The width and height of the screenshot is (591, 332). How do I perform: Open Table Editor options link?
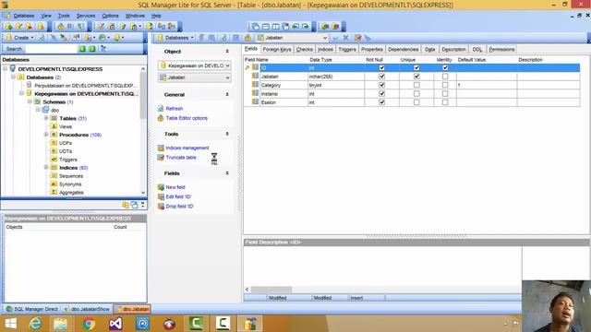coord(187,118)
